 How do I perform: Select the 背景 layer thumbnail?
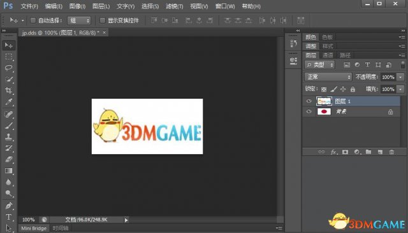[x=324, y=111]
